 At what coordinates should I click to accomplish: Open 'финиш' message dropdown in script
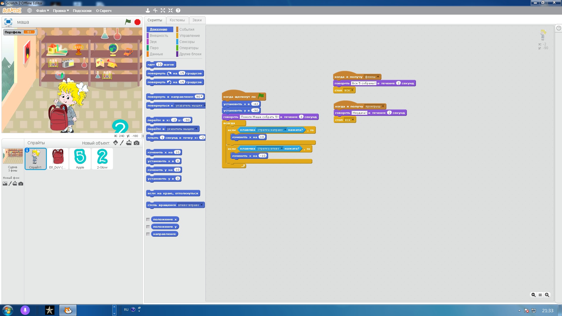378,77
